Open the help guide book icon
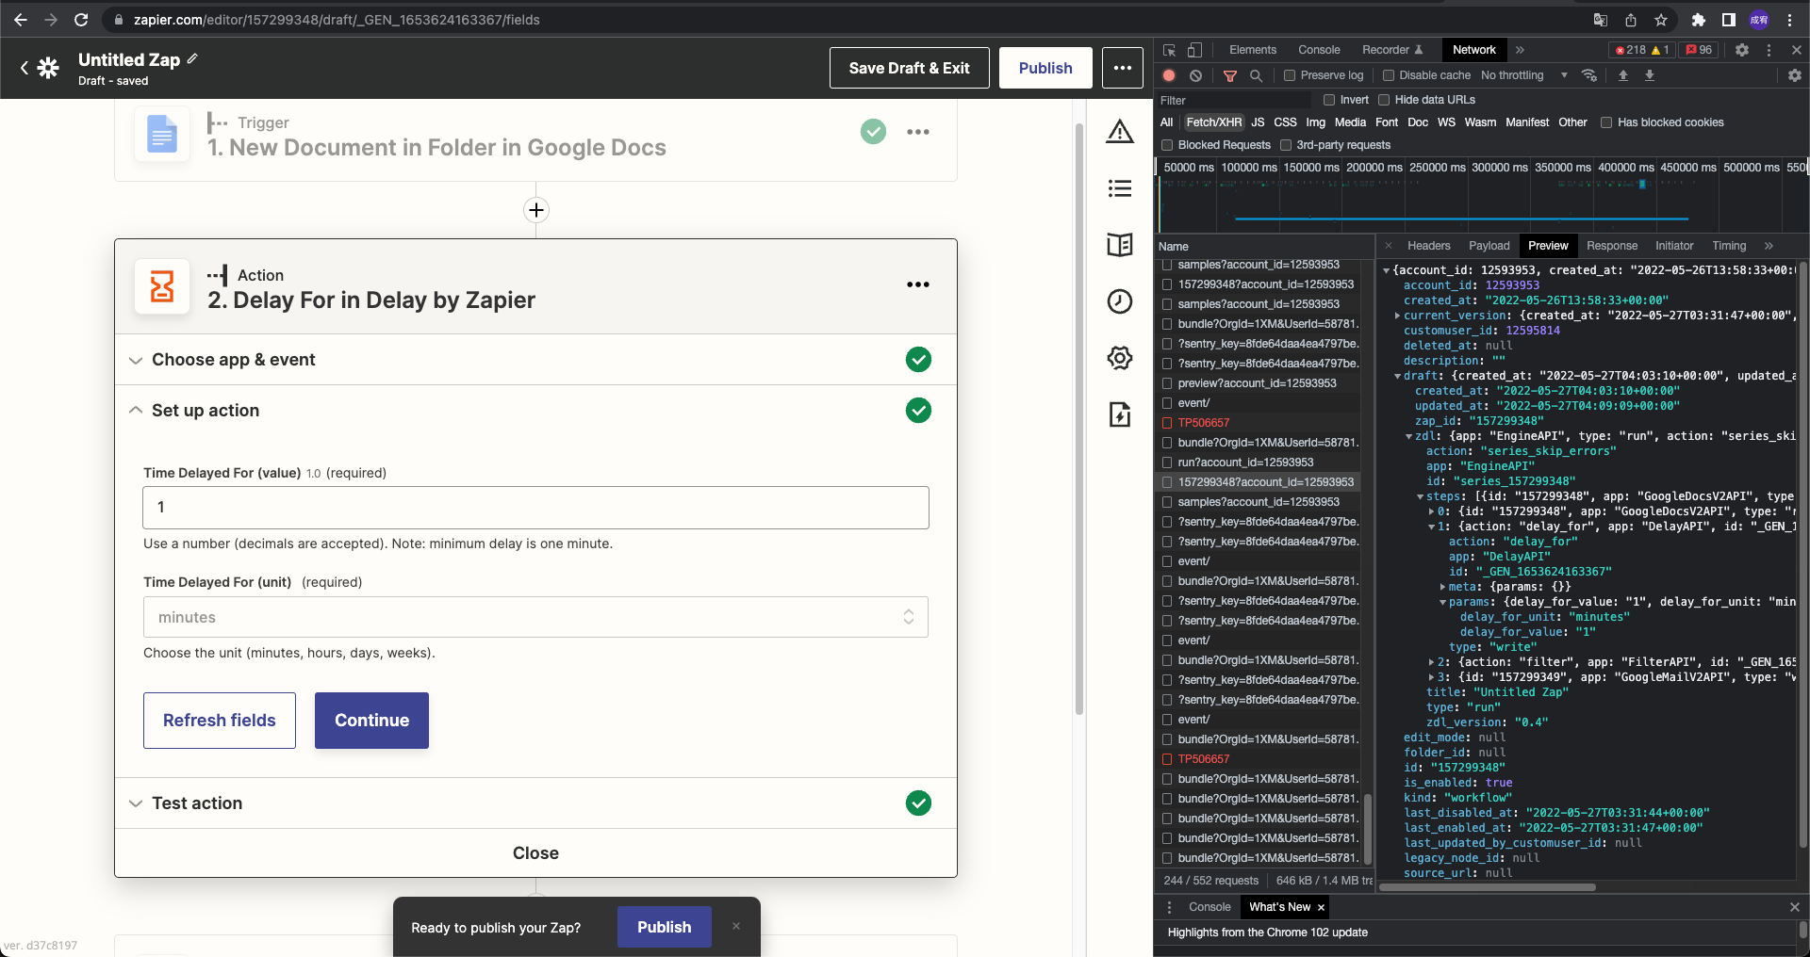 1120,245
